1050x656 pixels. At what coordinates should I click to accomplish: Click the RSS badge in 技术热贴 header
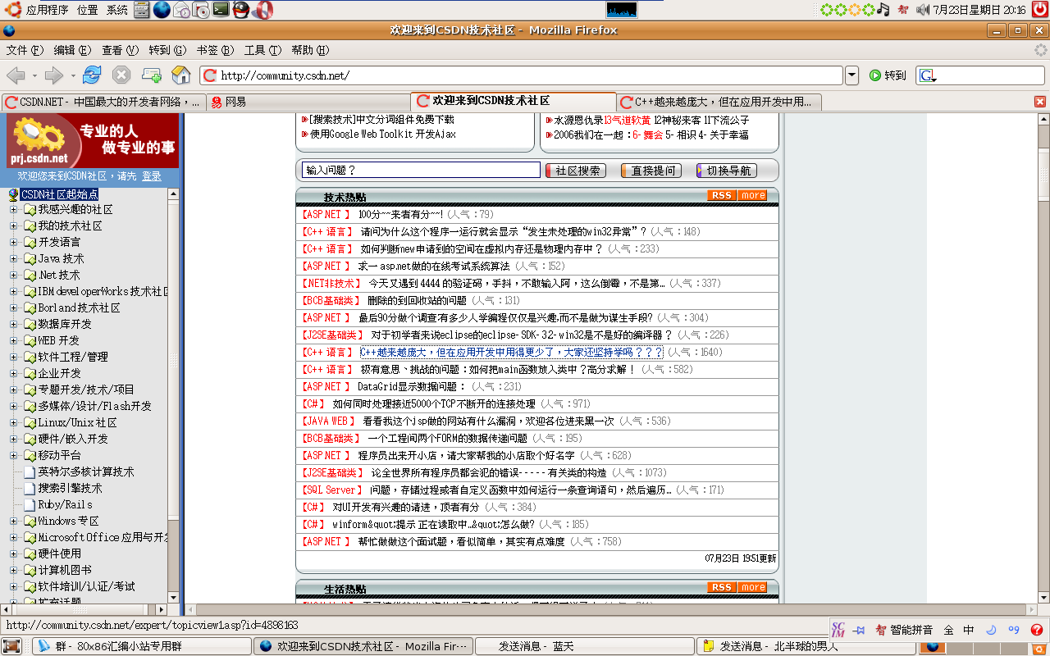pyautogui.click(x=722, y=195)
